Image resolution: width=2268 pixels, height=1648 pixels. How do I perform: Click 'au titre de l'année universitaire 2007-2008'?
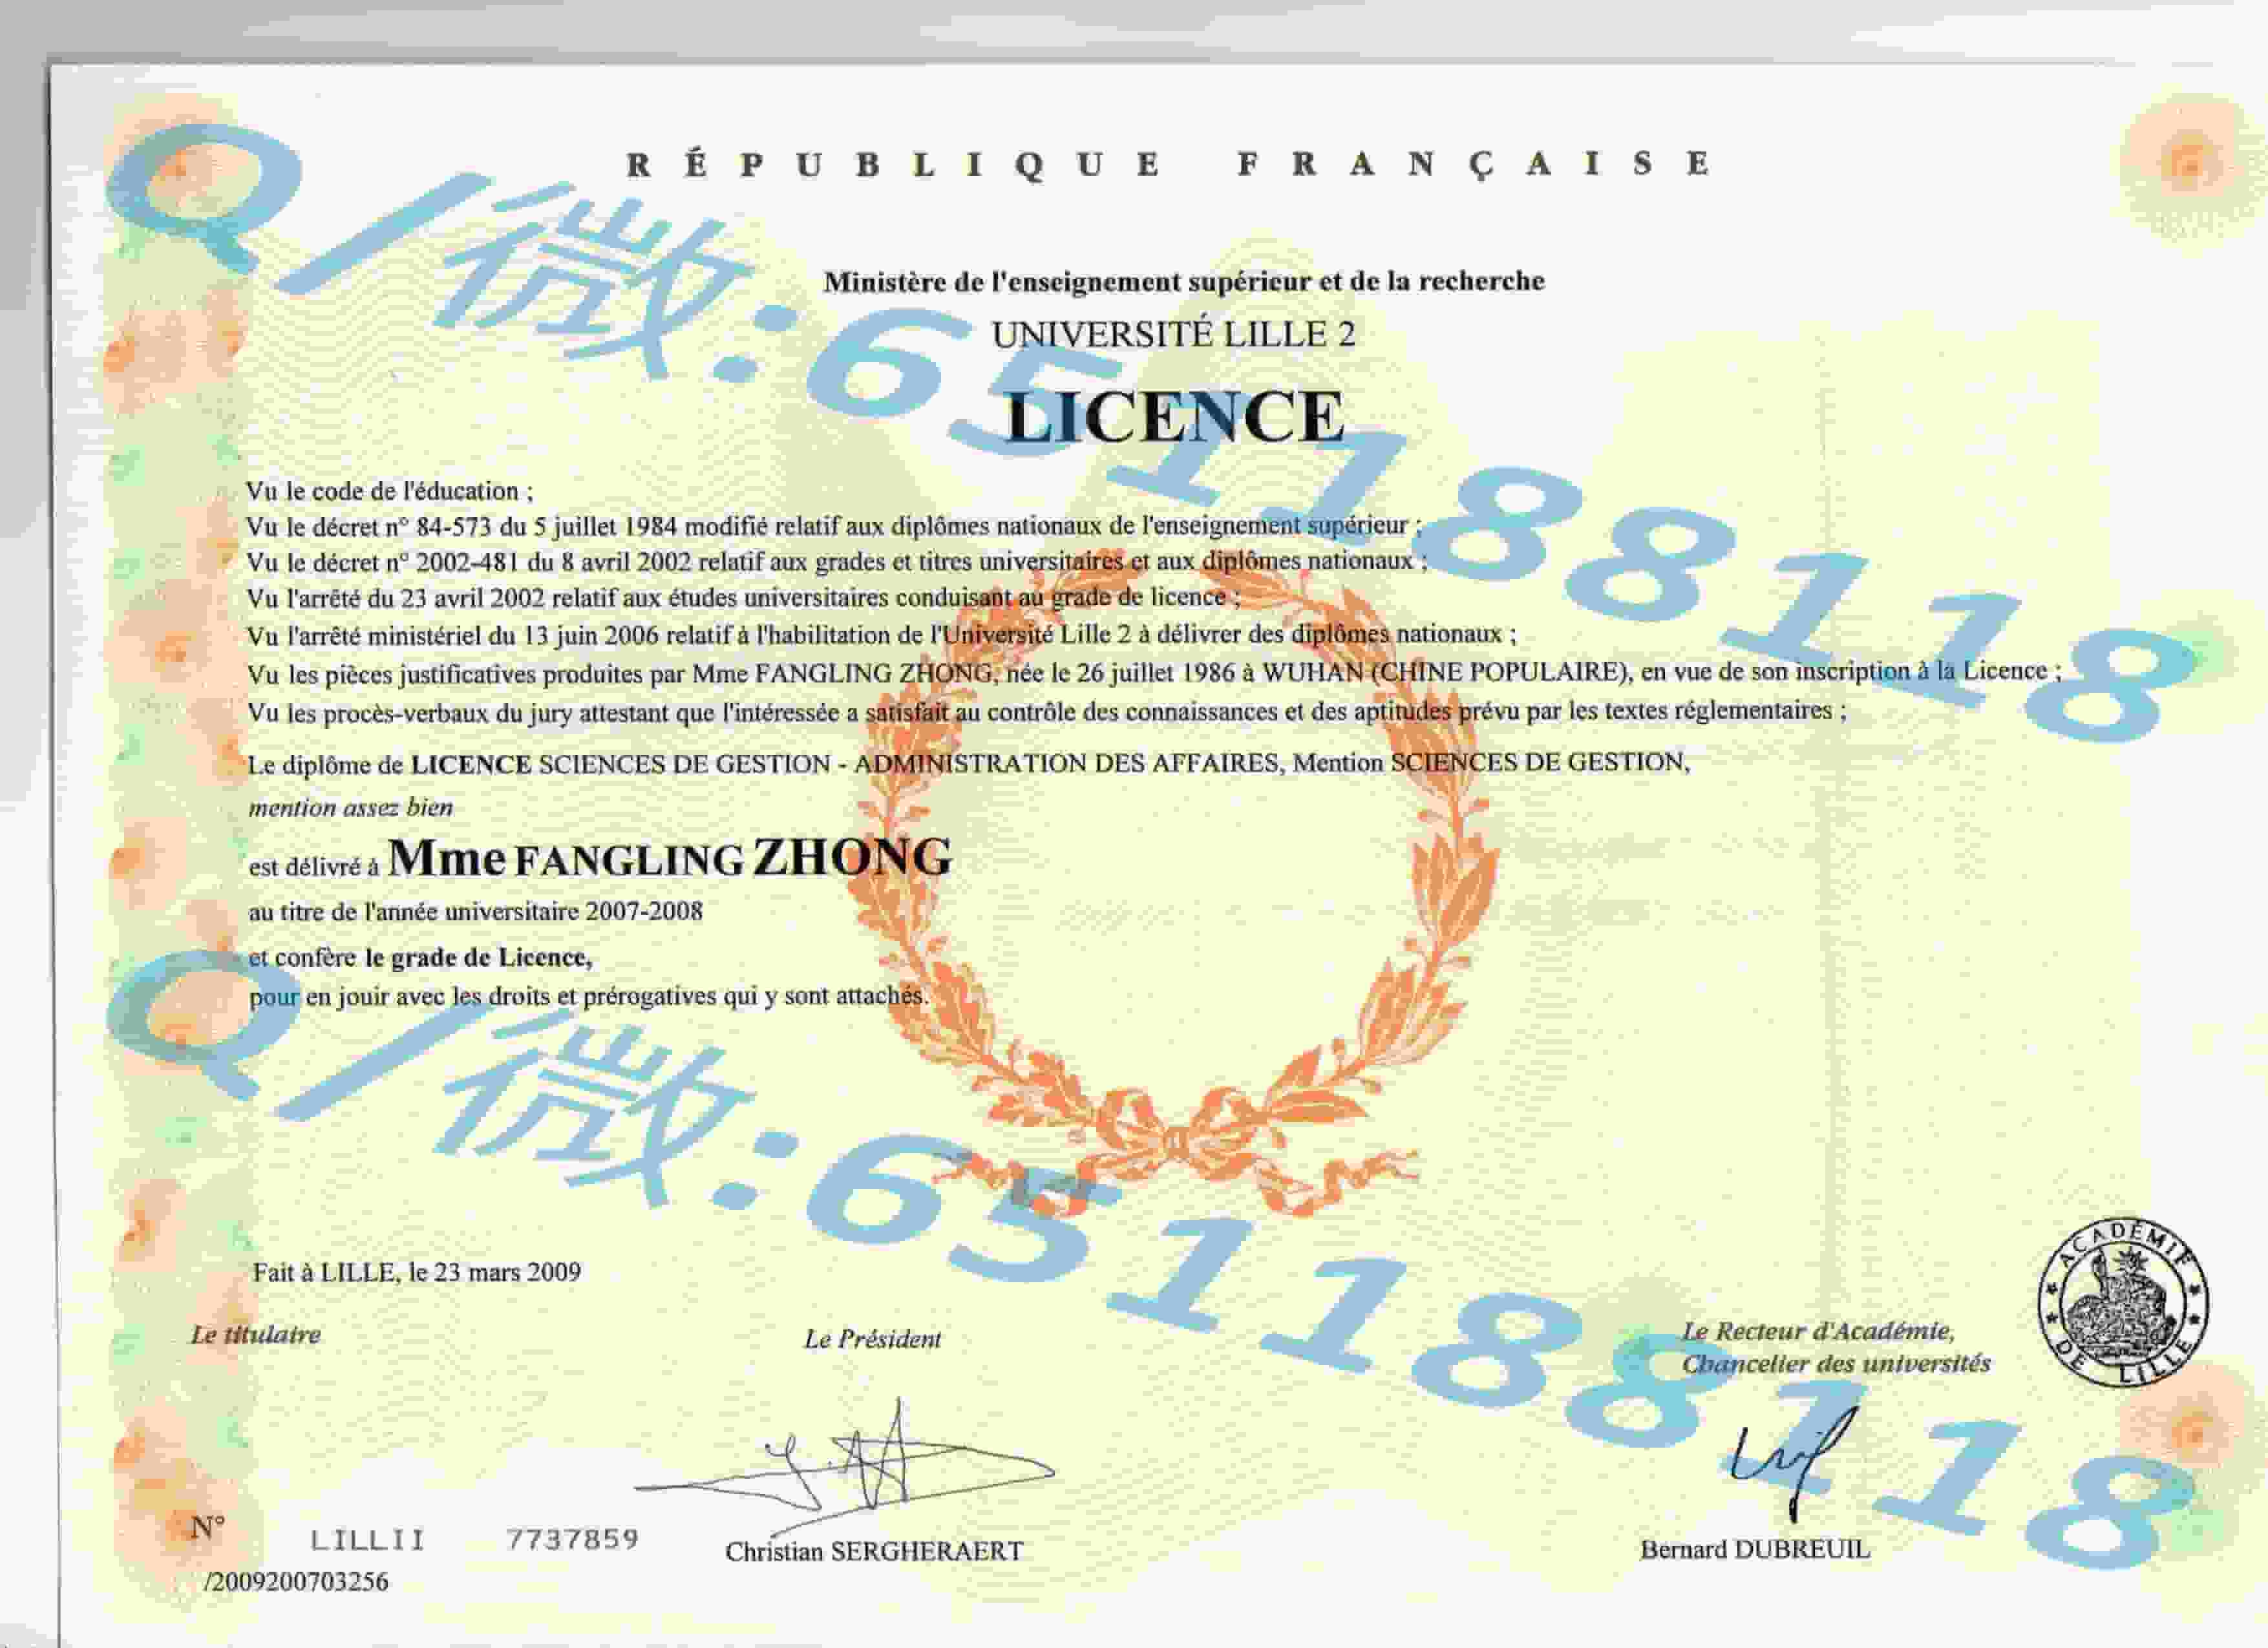pos(476,911)
